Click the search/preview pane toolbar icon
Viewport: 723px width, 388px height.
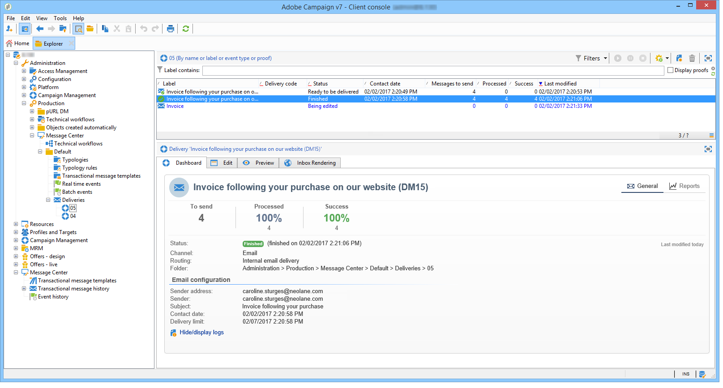coord(78,29)
